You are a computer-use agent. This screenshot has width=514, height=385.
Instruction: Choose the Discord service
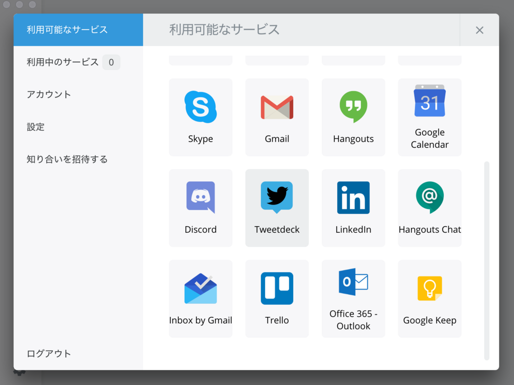click(200, 208)
